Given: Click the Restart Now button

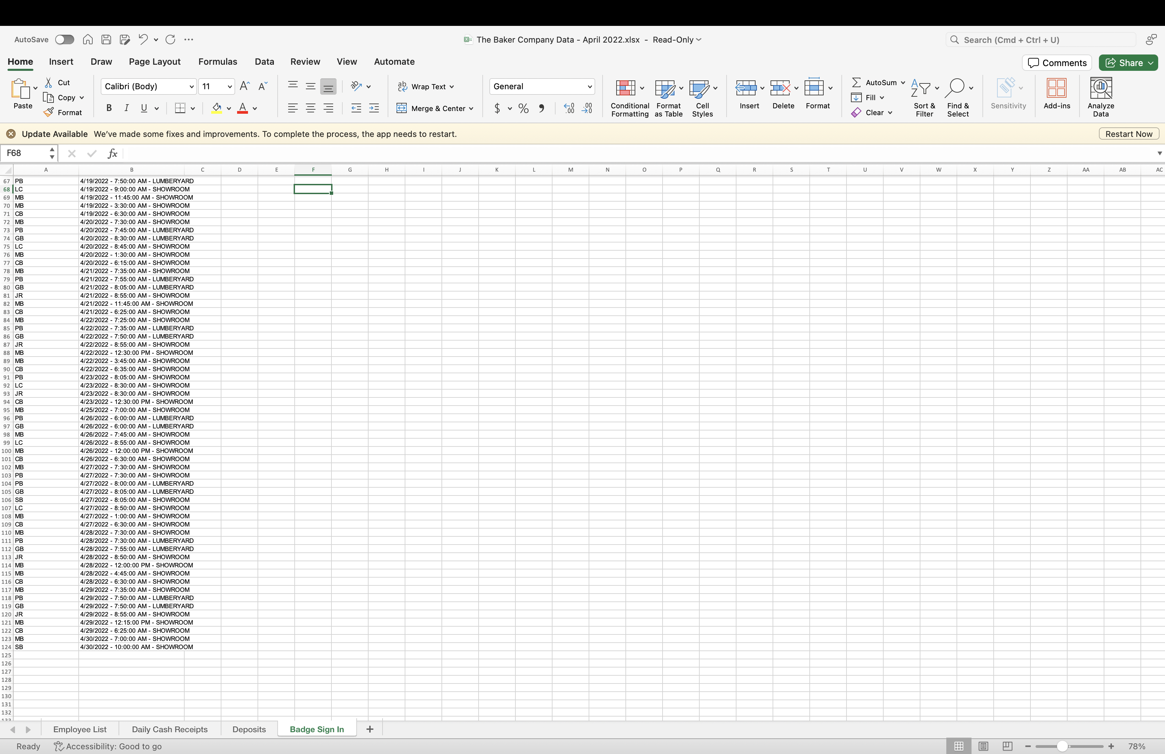Looking at the screenshot, I should (1128, 134).
